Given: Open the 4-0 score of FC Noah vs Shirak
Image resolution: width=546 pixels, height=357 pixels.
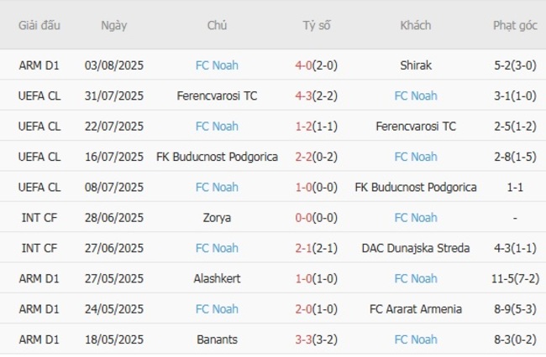Looking at the screenshot, I should [305, 65].
